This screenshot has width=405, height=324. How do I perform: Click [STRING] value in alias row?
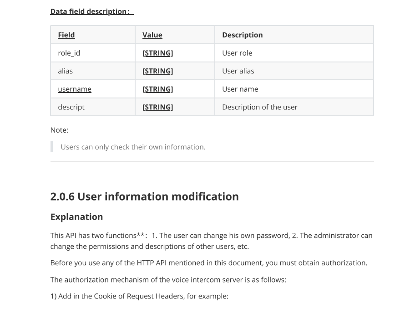coord(157,71)
